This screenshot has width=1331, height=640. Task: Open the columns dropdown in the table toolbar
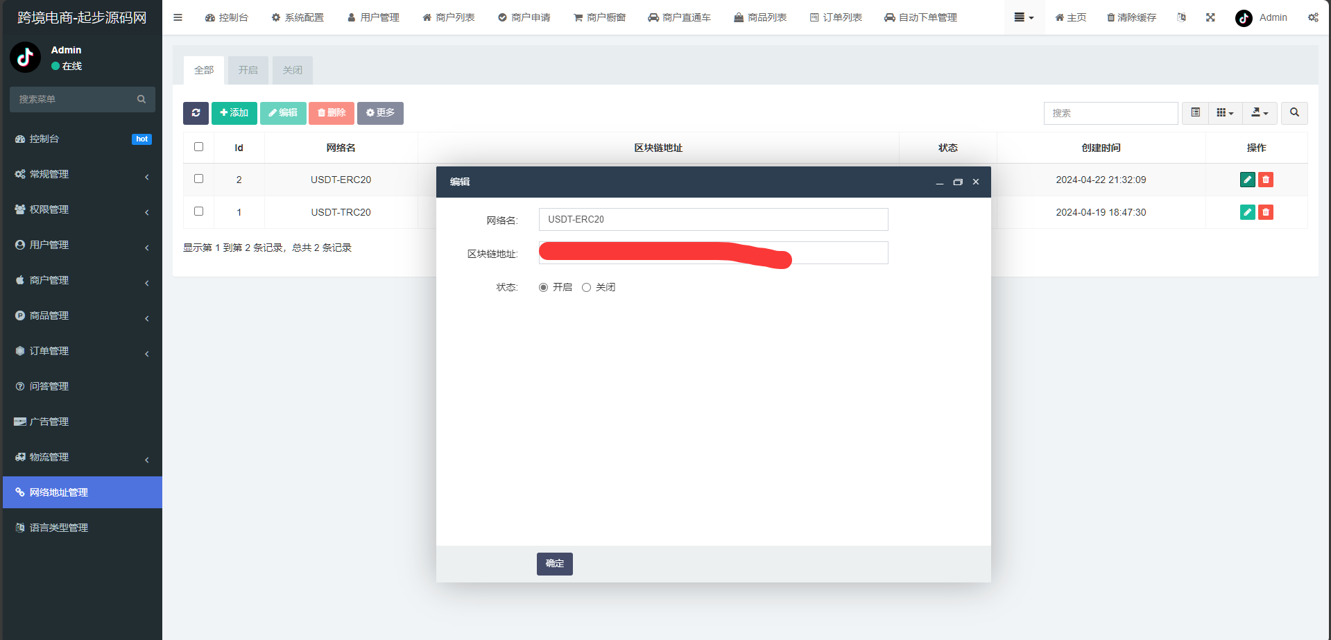coord(1225,113)
